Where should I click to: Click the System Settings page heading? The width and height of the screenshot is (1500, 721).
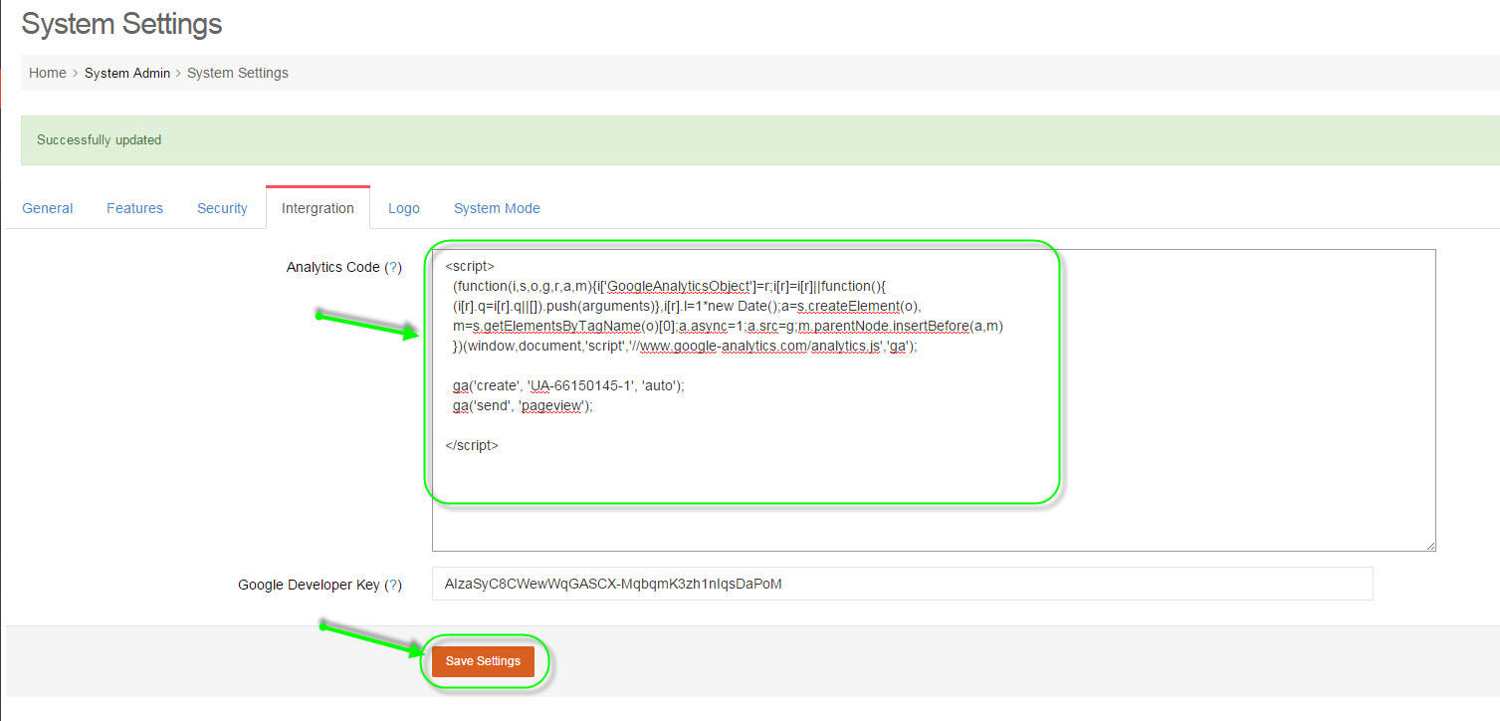click(121, 24)
